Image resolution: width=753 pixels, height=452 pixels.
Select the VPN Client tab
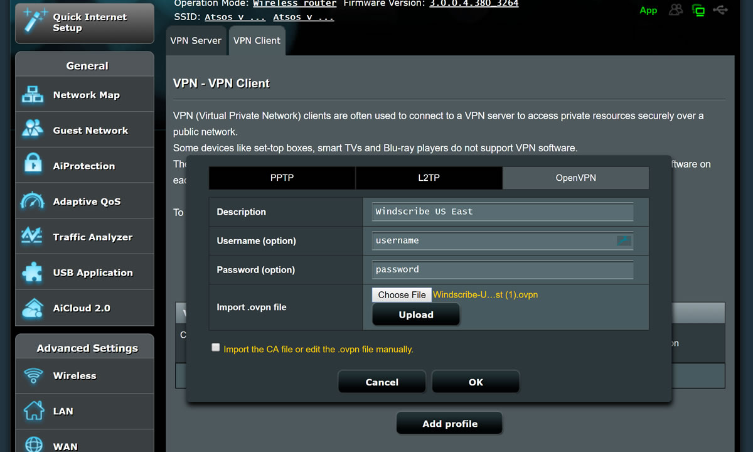pyautogui.click(x=257, y=40)
